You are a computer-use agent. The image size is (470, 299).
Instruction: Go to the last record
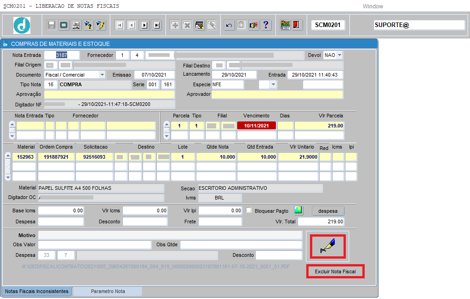click(157, 25)
